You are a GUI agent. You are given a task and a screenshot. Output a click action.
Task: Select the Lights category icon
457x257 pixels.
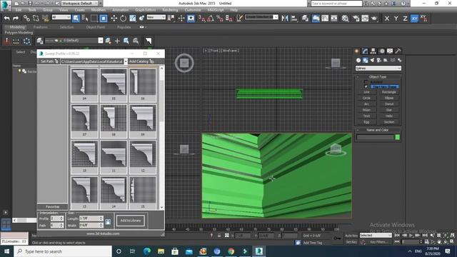pos(372,60)
